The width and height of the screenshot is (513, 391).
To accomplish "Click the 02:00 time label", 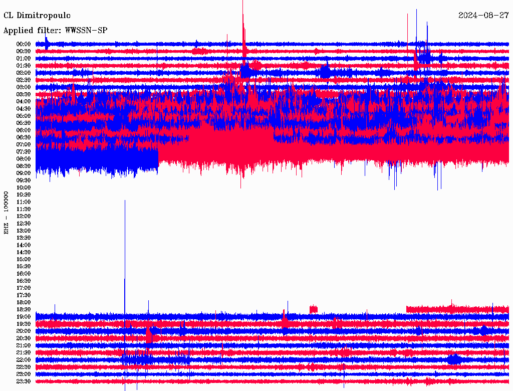I will coord(24,73).
